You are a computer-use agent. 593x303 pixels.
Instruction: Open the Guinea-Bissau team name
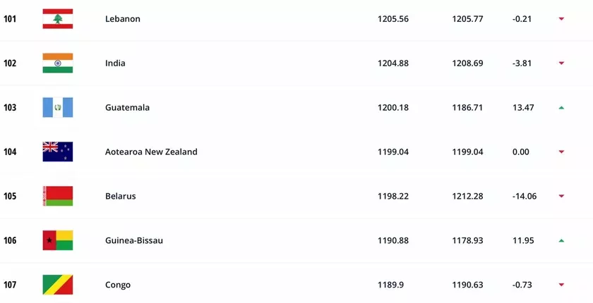(134, 240)
